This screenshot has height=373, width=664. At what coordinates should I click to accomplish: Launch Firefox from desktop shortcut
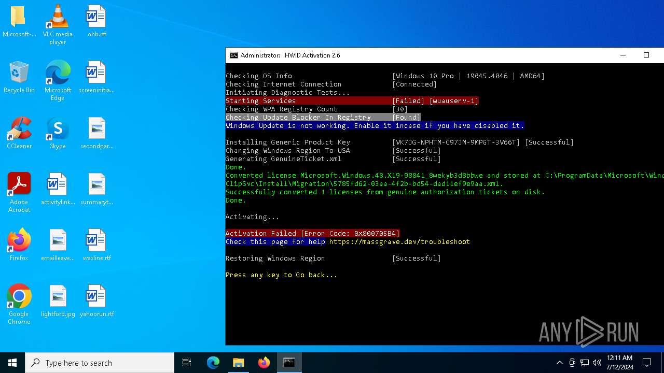[19, 246]
